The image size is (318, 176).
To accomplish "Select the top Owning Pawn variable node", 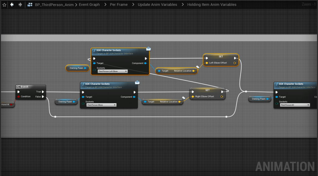I will point(77,68).
